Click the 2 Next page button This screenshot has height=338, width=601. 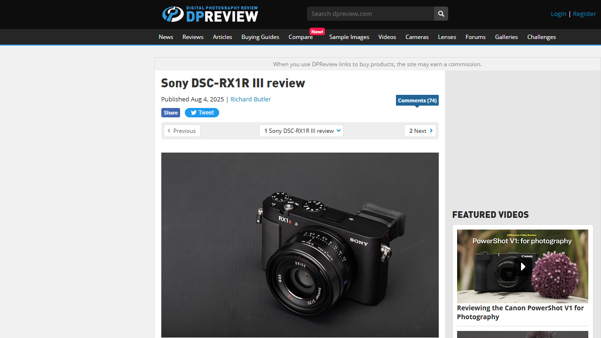point(420,131)
